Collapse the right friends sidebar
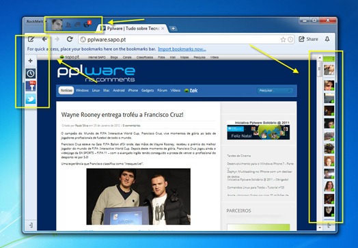The height and width of the screenshot is (248, 358). click(x=329, y=225)
